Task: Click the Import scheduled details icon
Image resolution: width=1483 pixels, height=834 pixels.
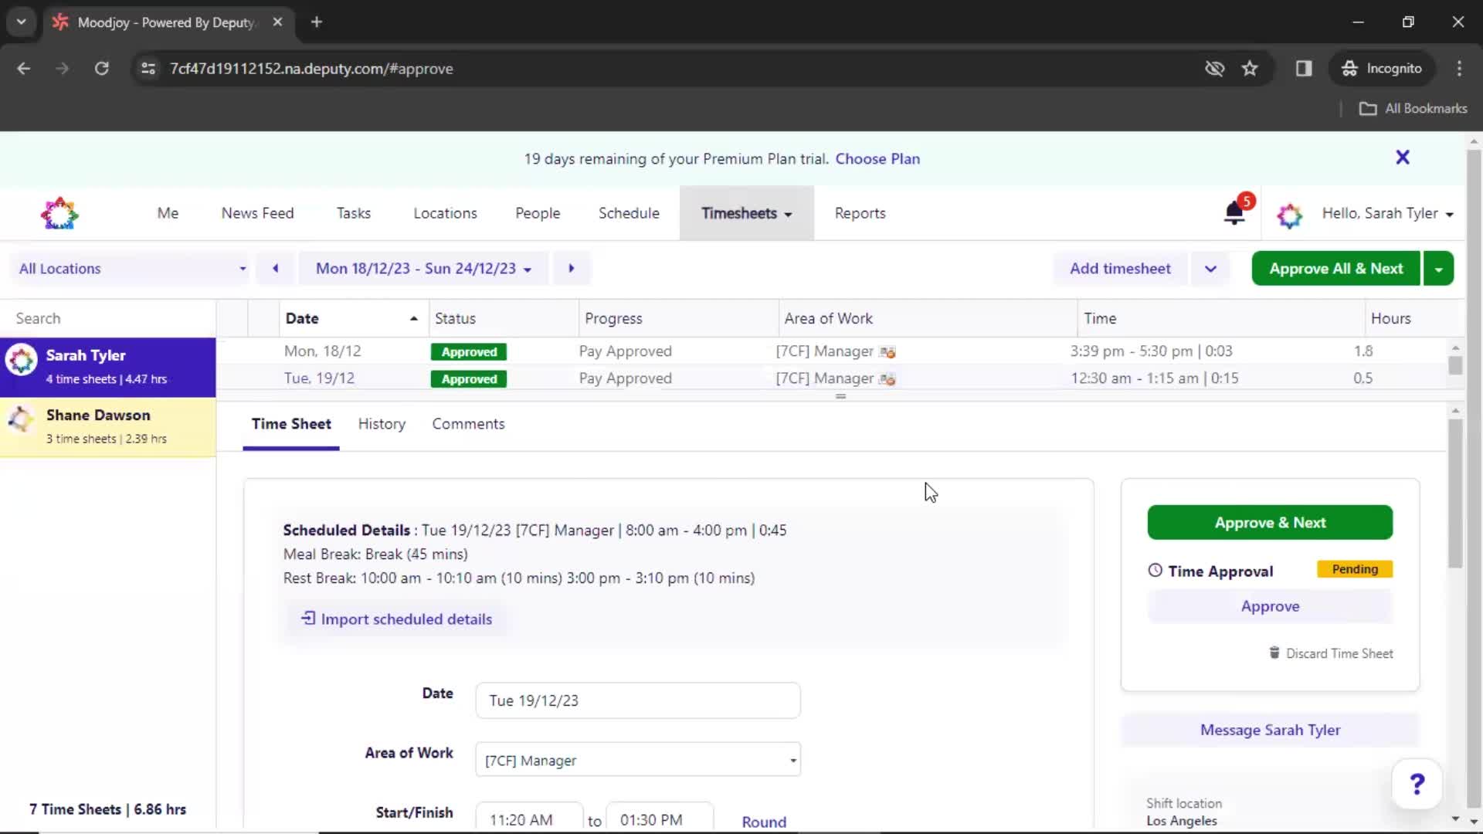Action: [308, 619]
